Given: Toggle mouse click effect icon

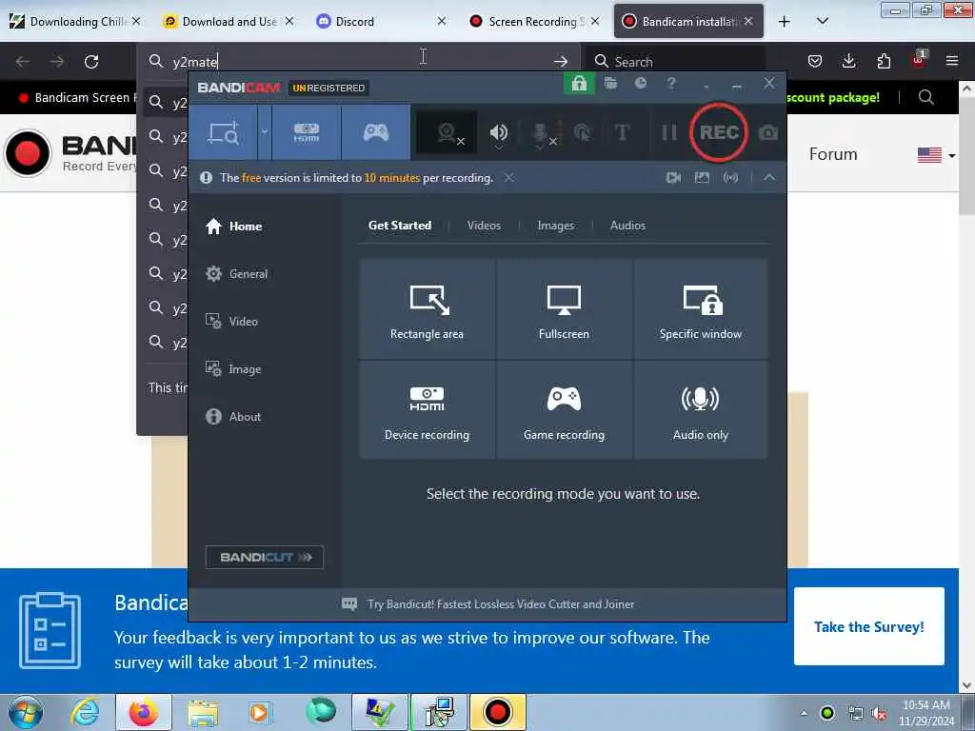Looking at the screenshot, I should click(x=582, y=132).
